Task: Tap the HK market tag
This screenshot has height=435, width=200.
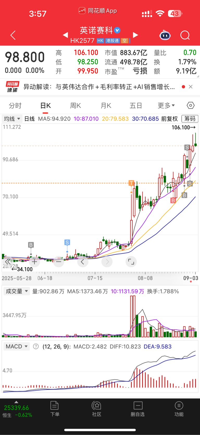Action: pyautogui.click(x=100, y=41)
